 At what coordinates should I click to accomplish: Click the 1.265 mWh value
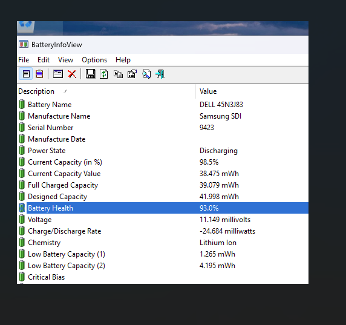[217, 254]
